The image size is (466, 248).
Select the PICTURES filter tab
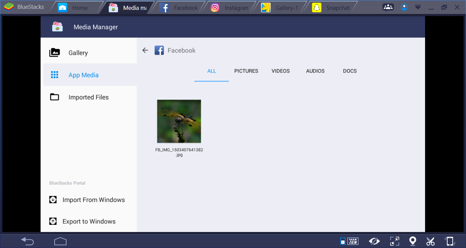click(246, 71)
